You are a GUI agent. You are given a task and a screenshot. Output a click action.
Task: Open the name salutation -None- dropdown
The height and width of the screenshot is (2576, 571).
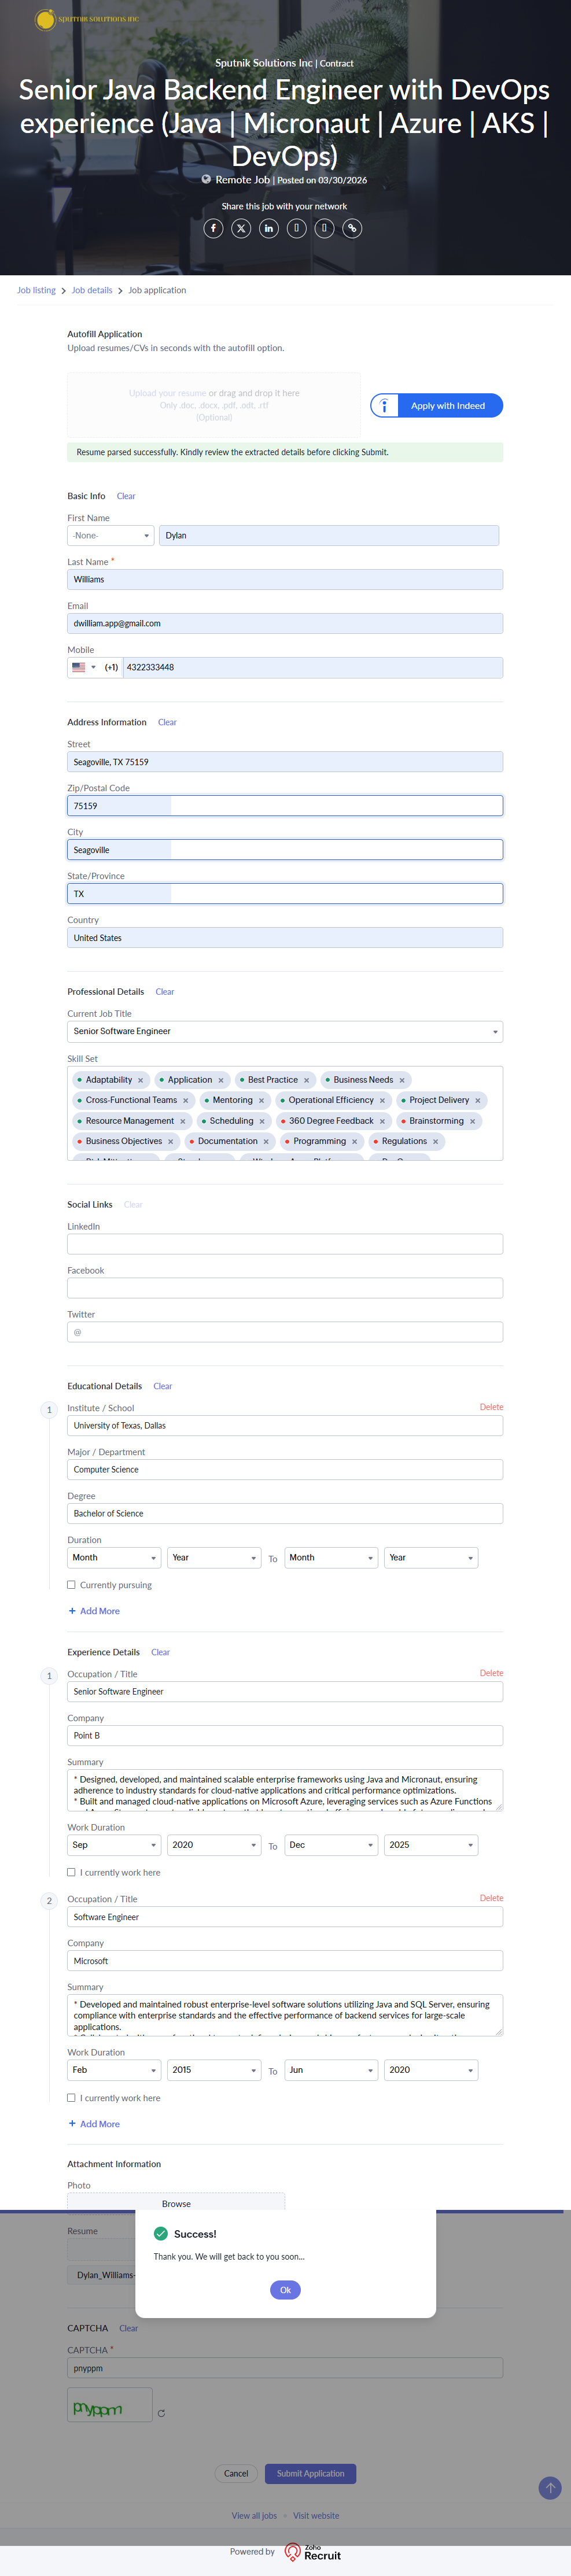(110, 536)
